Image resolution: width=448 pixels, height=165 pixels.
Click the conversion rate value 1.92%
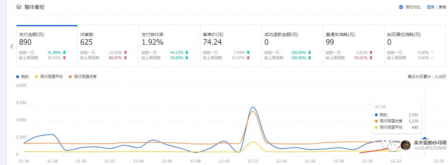(152, 42)
